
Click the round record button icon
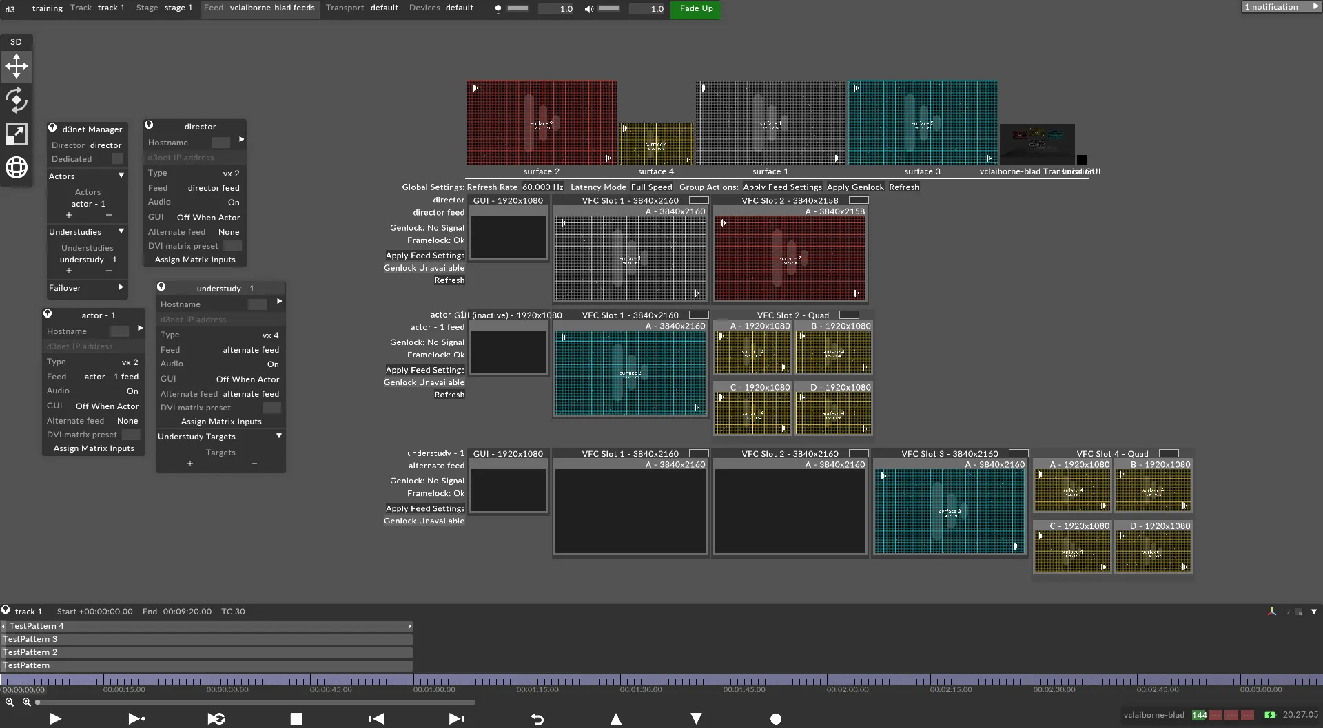(x=775, y=718)
